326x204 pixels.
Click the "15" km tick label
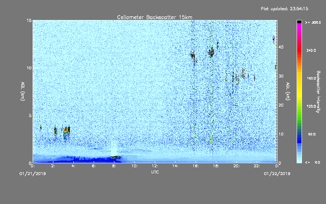(x=29, y=20)
